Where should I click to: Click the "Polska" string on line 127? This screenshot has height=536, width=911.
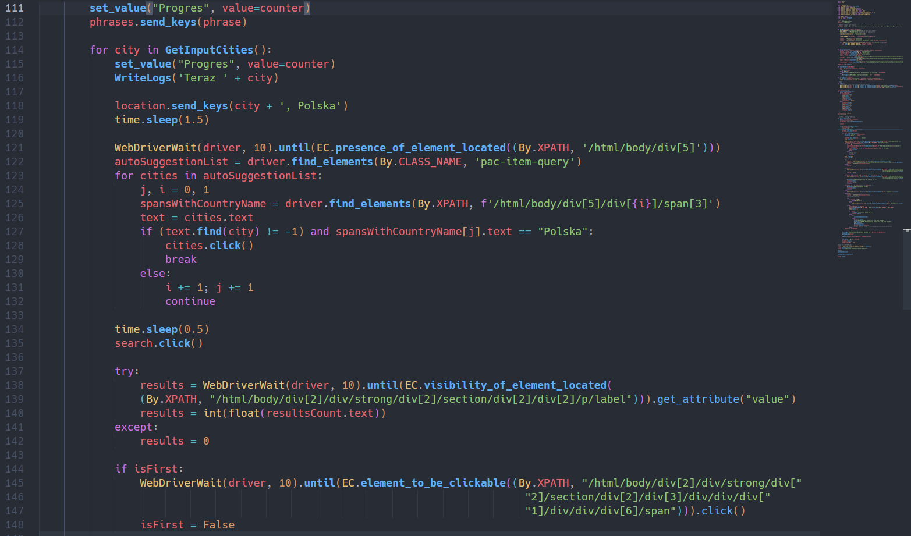click(563, 232)
